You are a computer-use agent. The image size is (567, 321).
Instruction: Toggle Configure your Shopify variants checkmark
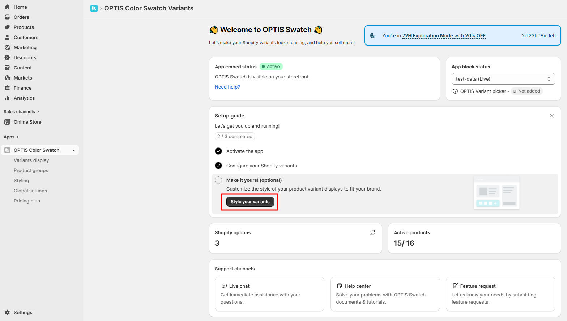coord(218,166)
